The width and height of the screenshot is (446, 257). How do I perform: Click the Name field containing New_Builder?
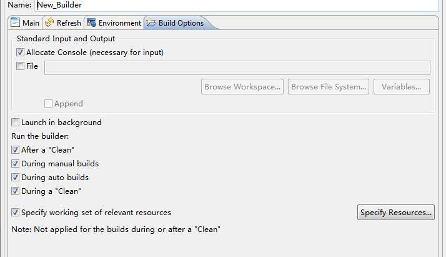click(x=237, y=5)
